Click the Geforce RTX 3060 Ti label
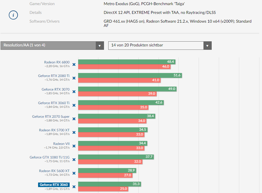 pos(54,103)
